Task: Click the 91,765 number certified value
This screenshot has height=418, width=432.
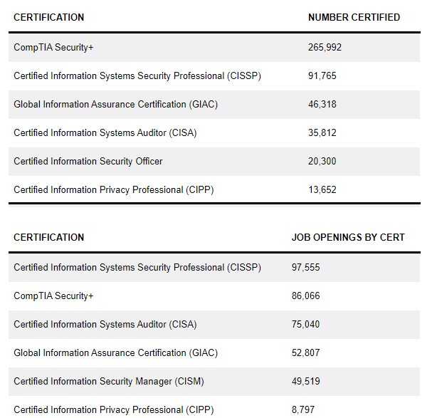Action: (322, 76)
